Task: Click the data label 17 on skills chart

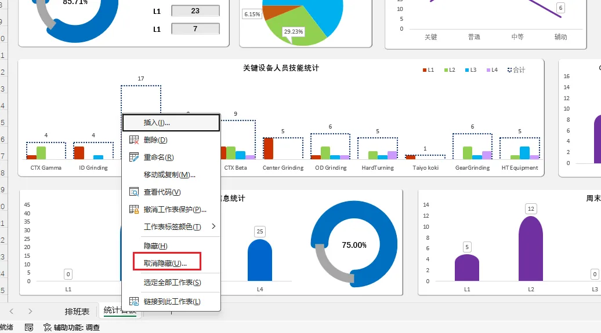Action: [140, 78]
